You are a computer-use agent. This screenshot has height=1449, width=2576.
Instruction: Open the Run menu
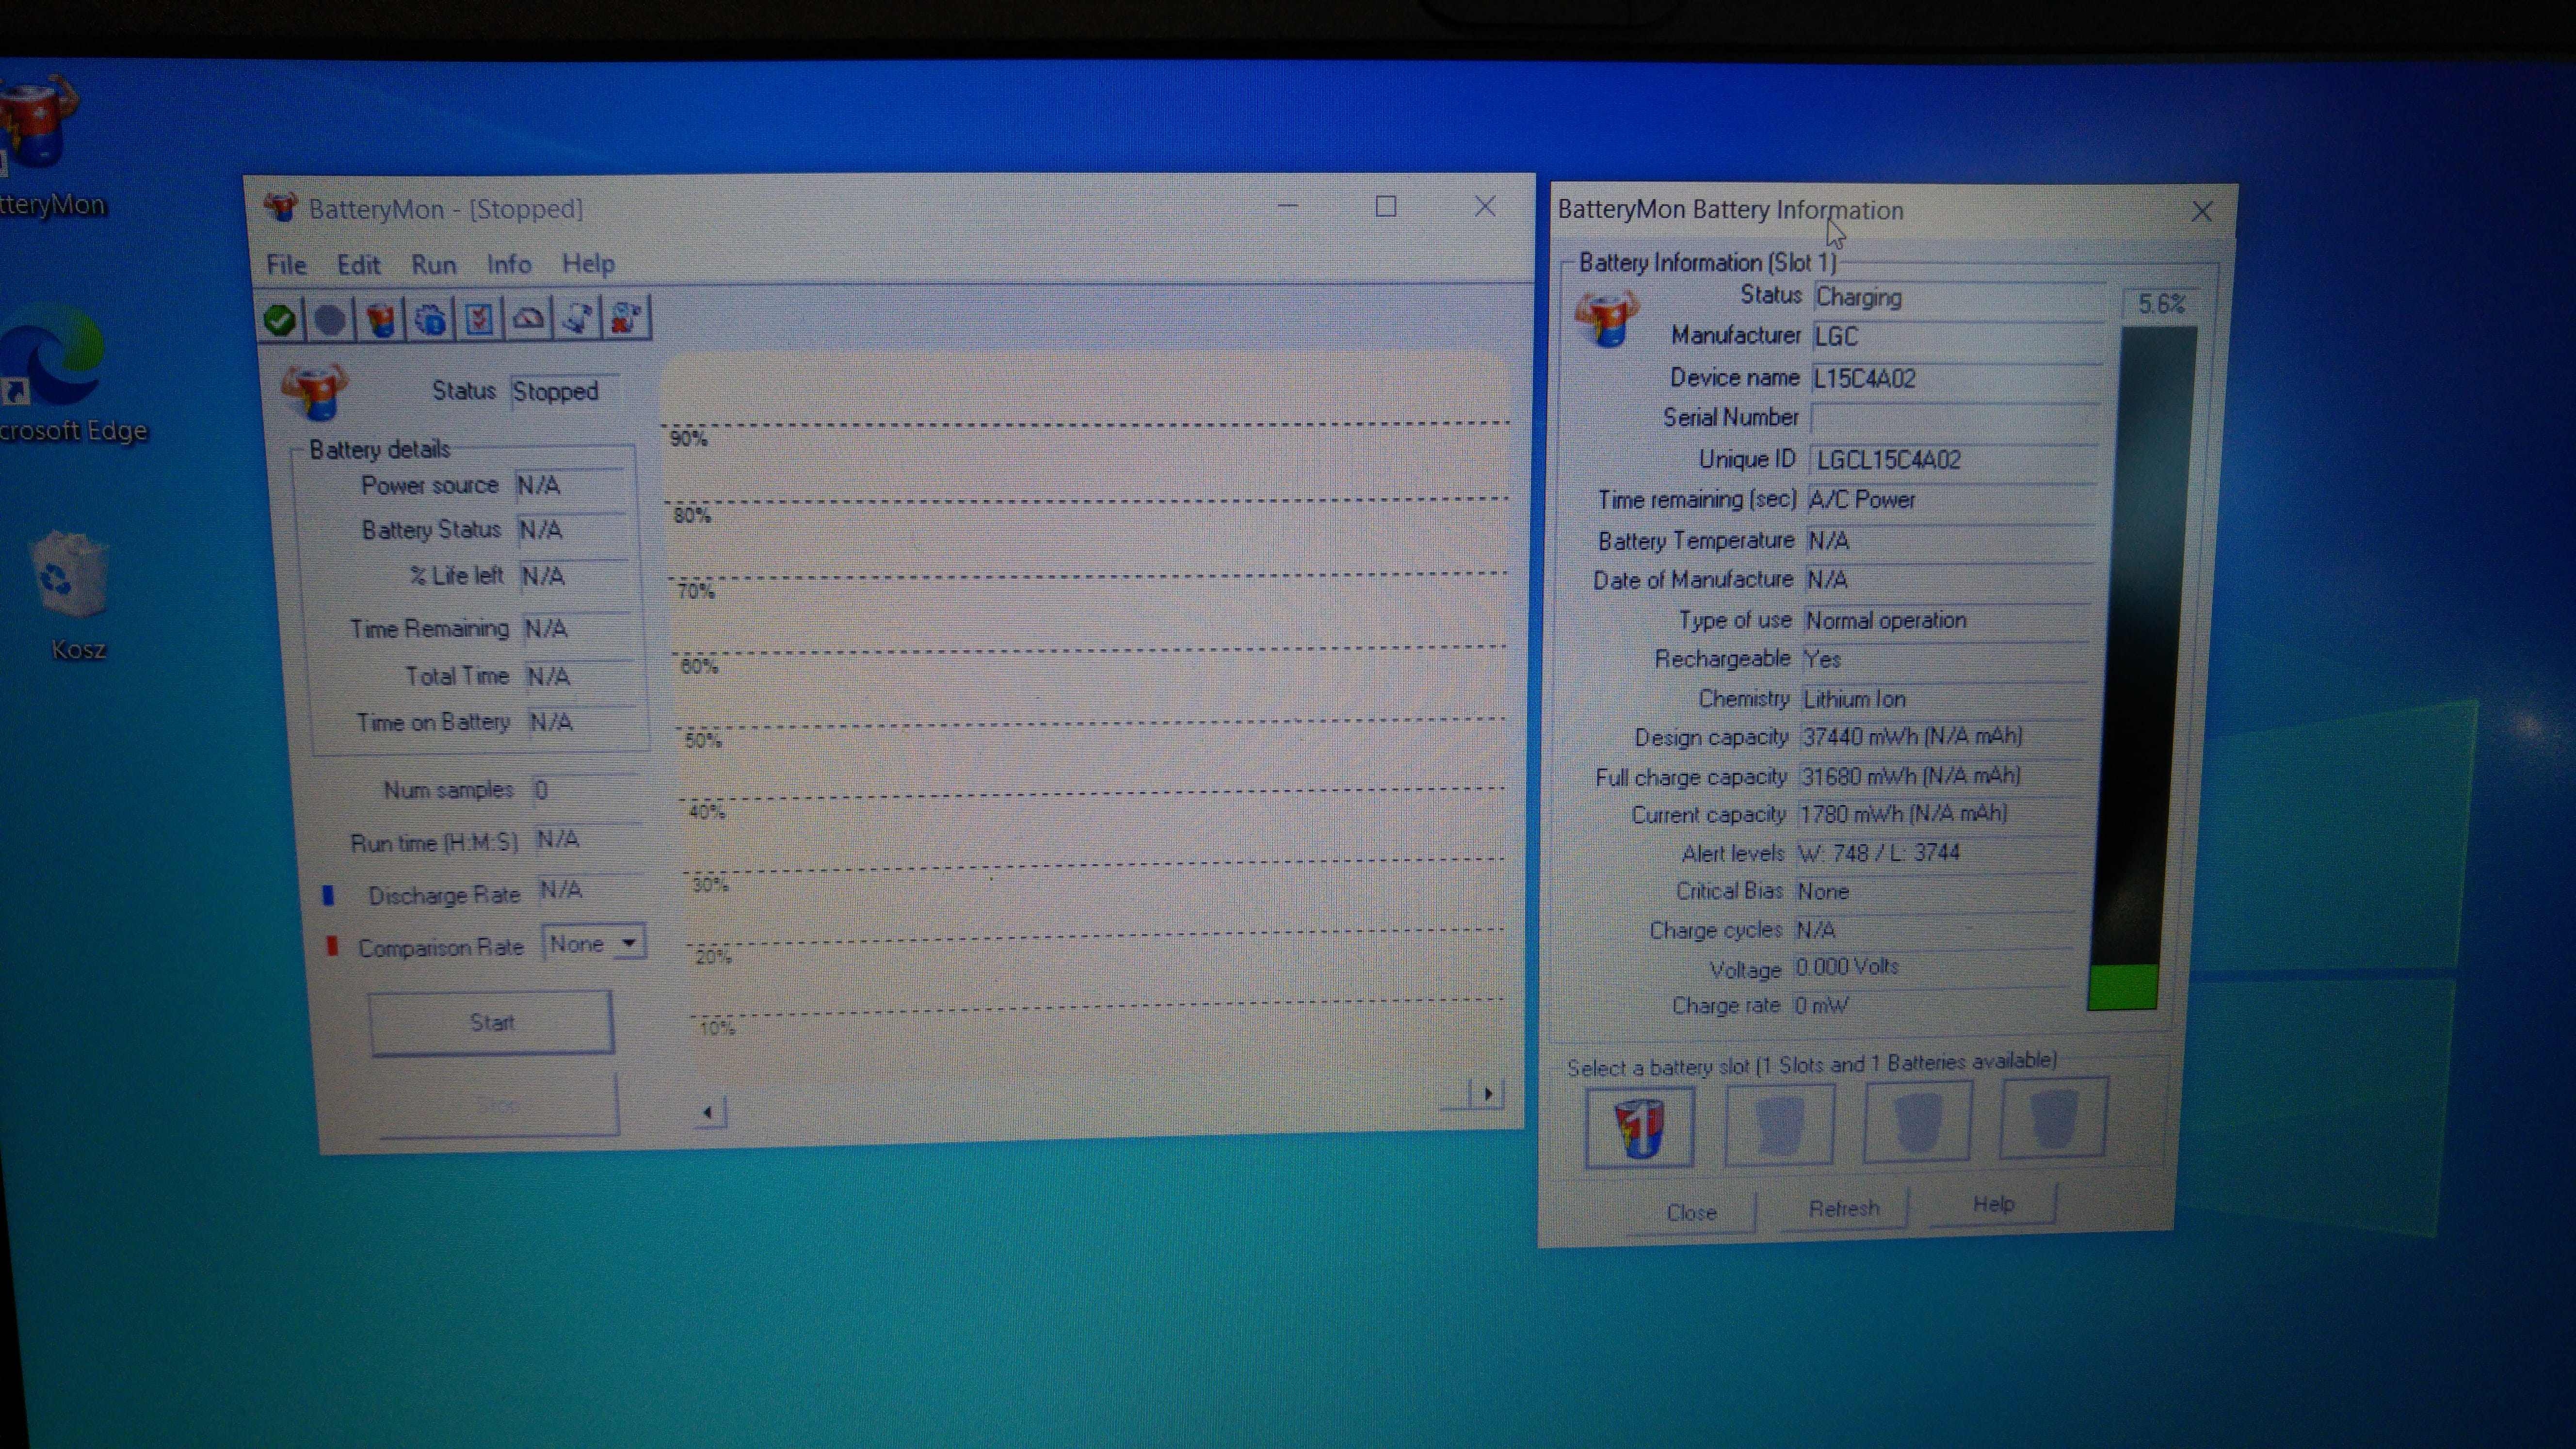(433, 265)
